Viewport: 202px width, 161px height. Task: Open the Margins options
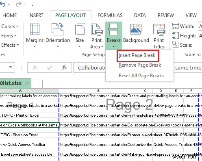35,35
